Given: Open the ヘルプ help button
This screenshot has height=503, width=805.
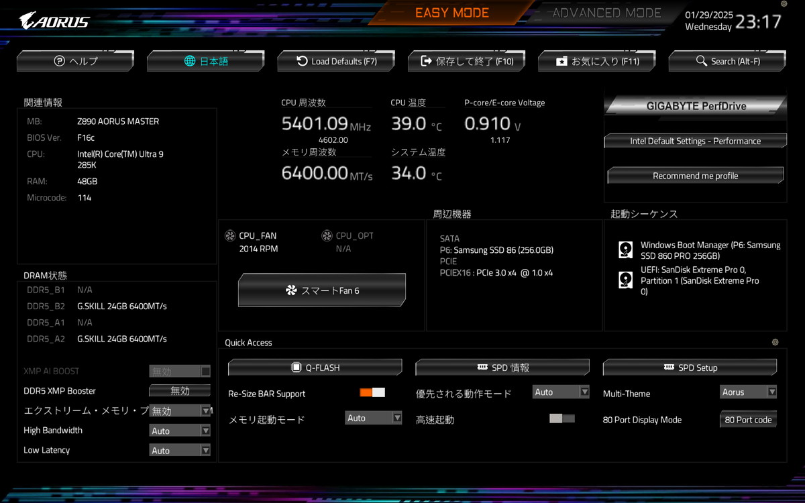Looking at the screenshot, I should coord(75,61).
